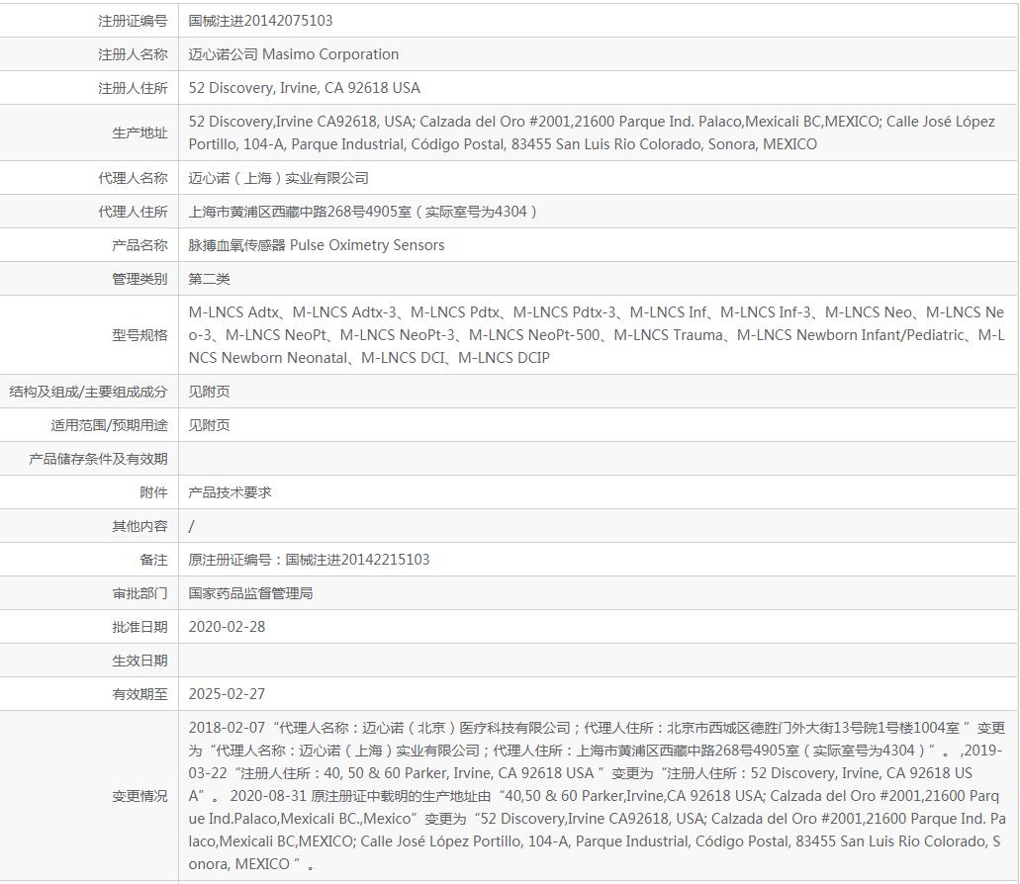
Task: Click the 产品储存条件及有效期 label
Action: [98, 459]
